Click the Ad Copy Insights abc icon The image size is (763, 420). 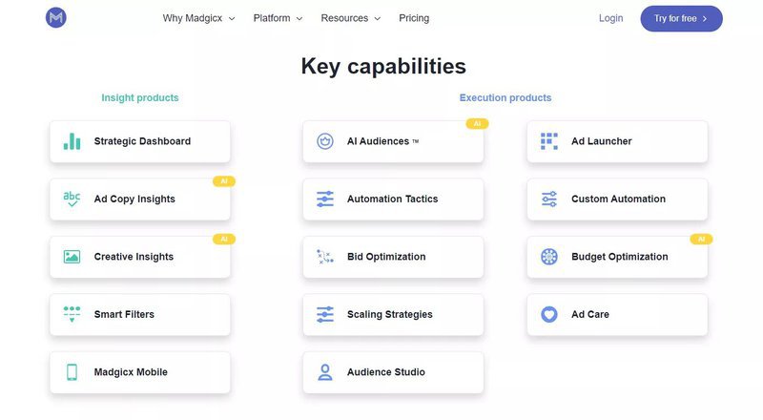72,199
